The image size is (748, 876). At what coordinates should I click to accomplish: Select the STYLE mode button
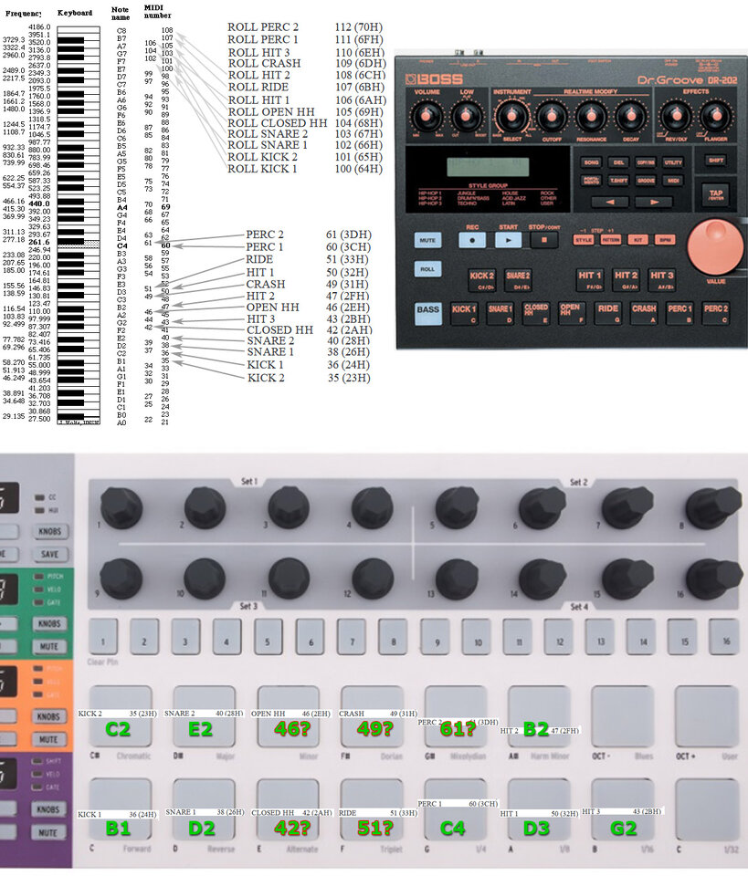(x=584, y=240)
